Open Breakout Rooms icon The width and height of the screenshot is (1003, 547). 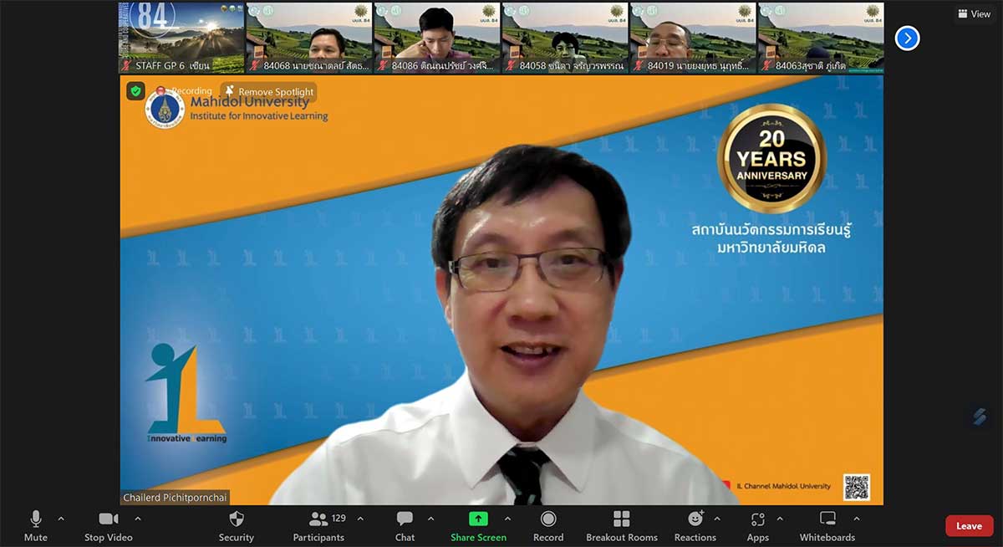click(x=621, y=519)
